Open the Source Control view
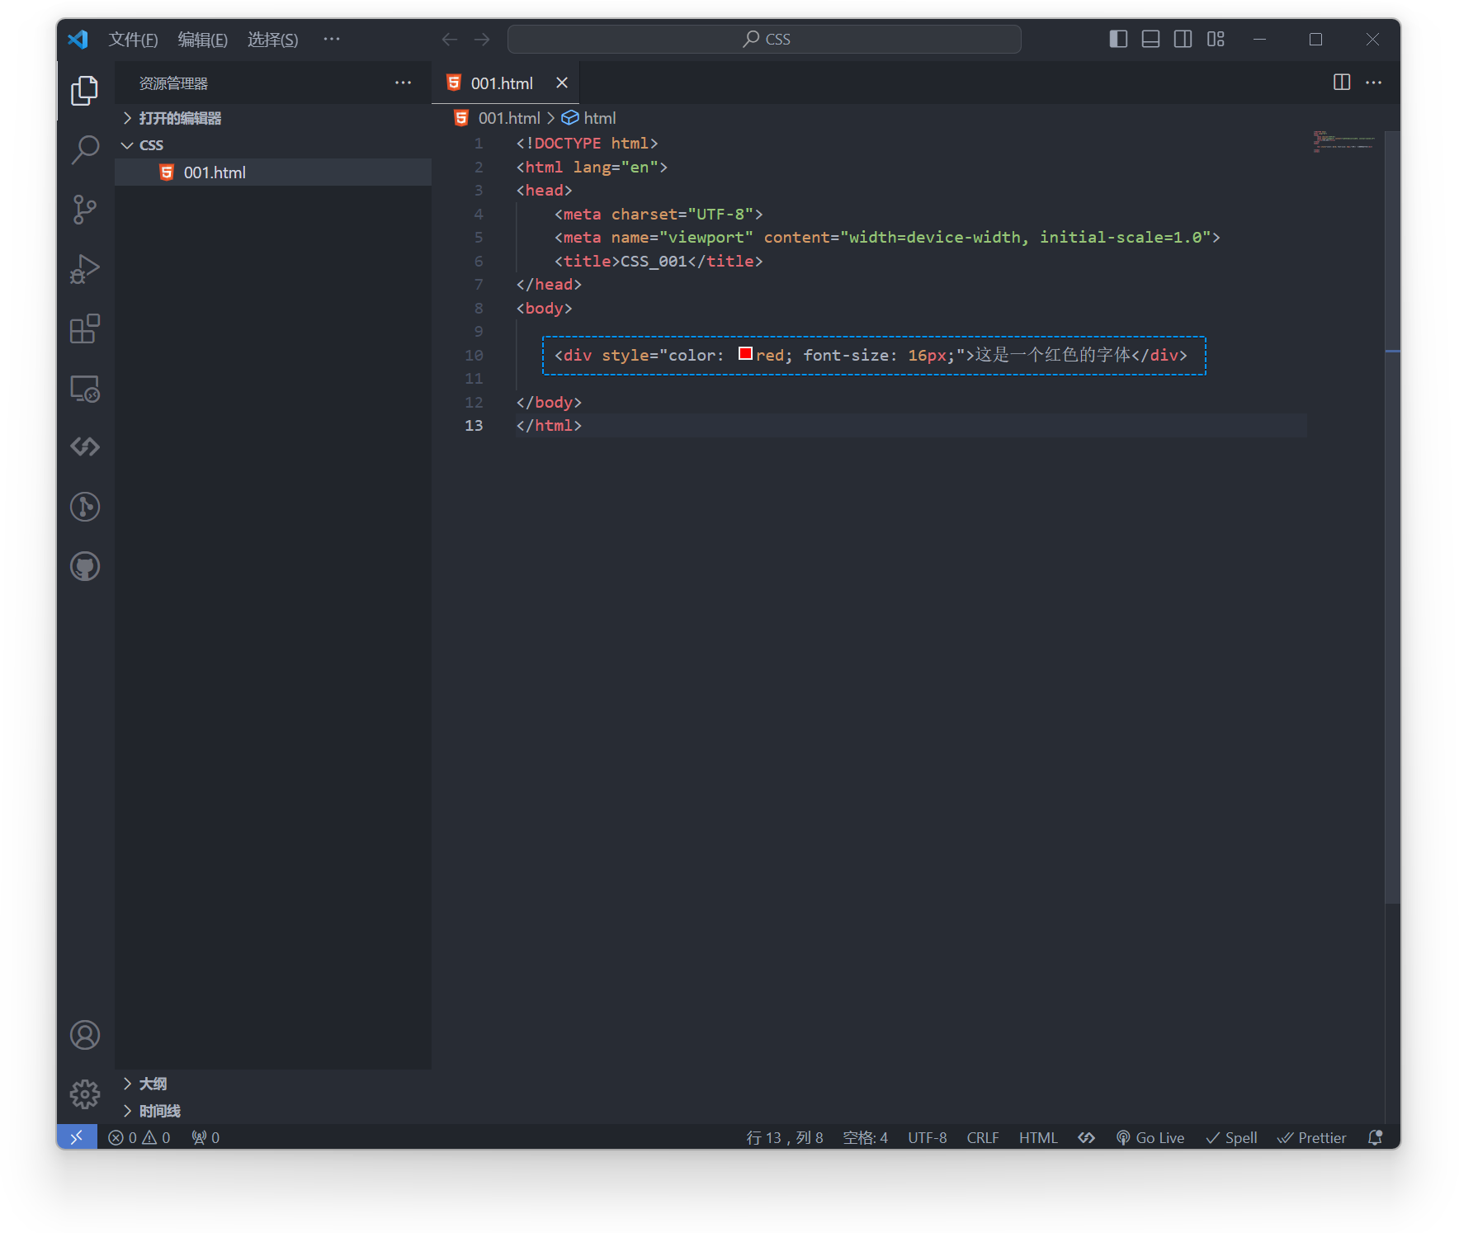 pos(85,210)
